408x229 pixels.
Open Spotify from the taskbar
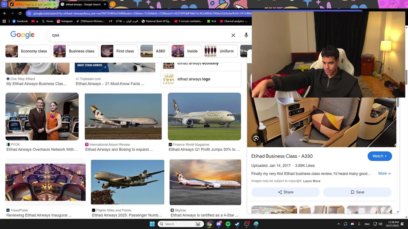point(228,224)
